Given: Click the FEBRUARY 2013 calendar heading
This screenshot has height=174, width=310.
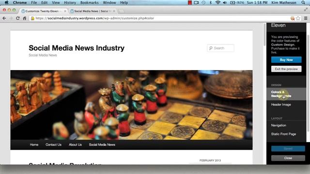Looking at the screenshot, I should [210, 160].
